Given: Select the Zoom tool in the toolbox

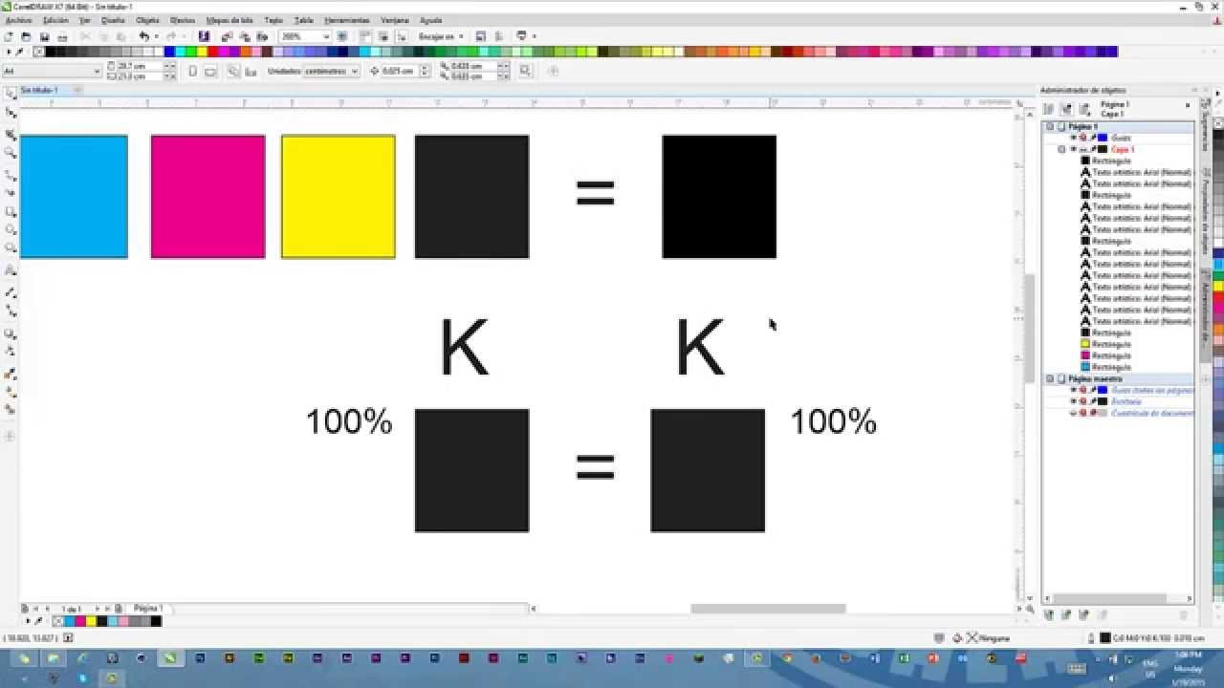Looking at the screenshot, I should click(x=11, y=153).
